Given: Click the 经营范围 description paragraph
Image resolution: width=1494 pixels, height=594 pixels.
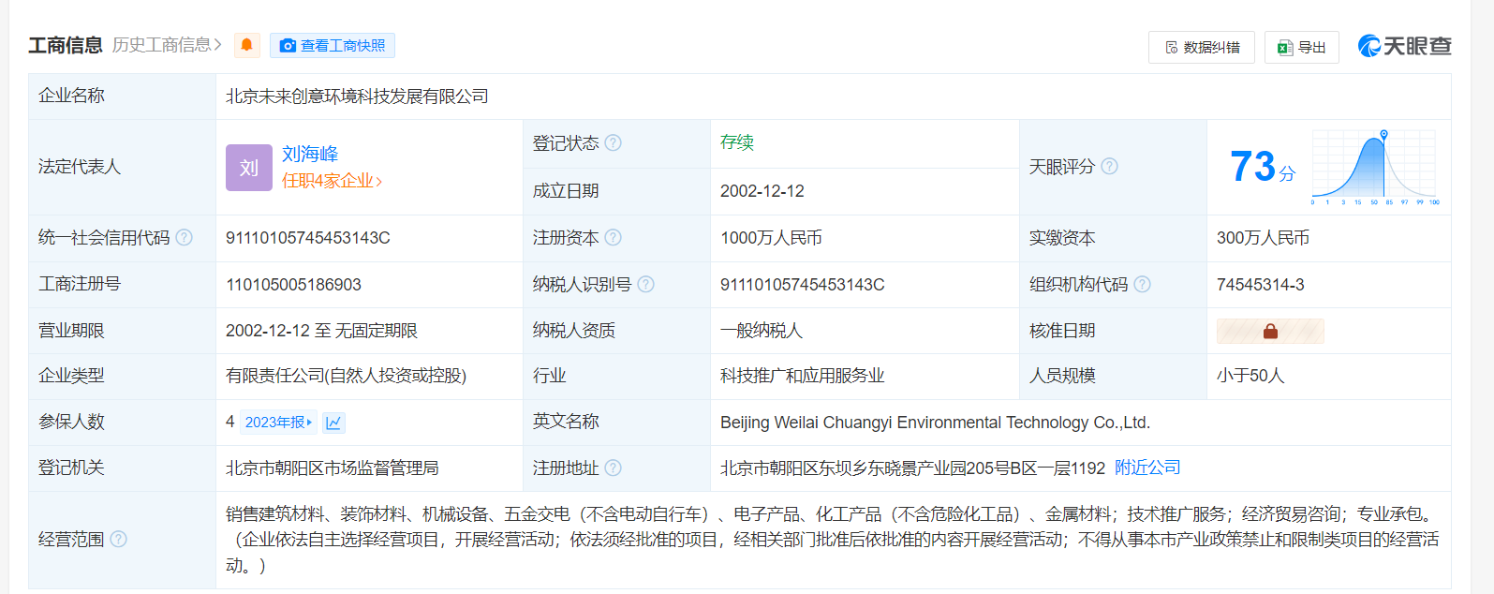Looking at the screenshot, I should click(833, 540).
